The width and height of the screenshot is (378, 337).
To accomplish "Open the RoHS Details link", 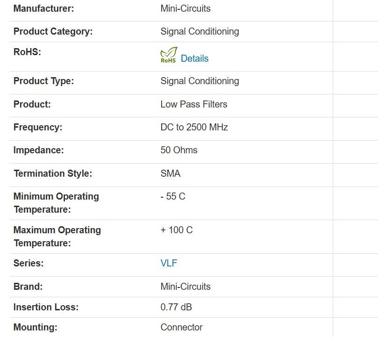I will (194, 58).
